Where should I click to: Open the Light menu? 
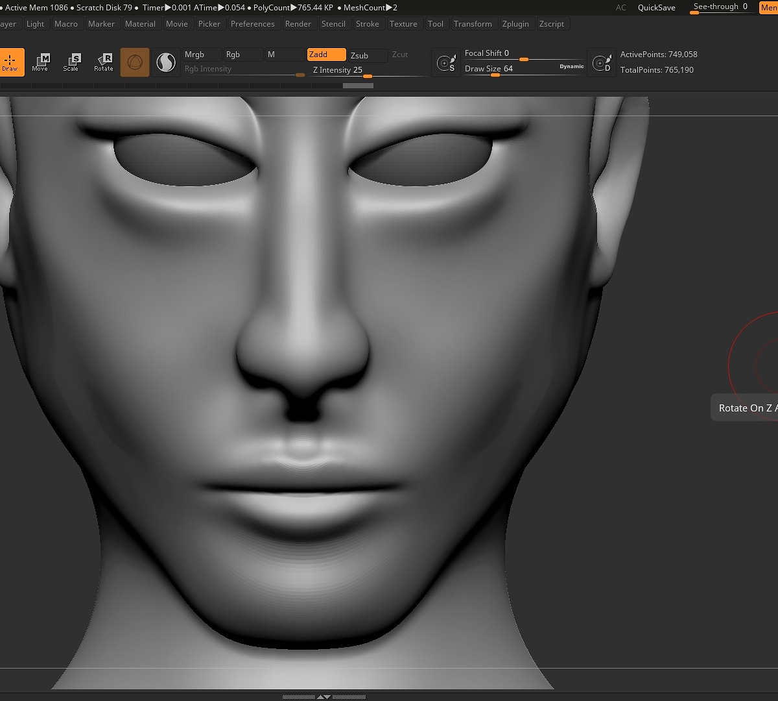pyautogui.click(x=36, y=24)
